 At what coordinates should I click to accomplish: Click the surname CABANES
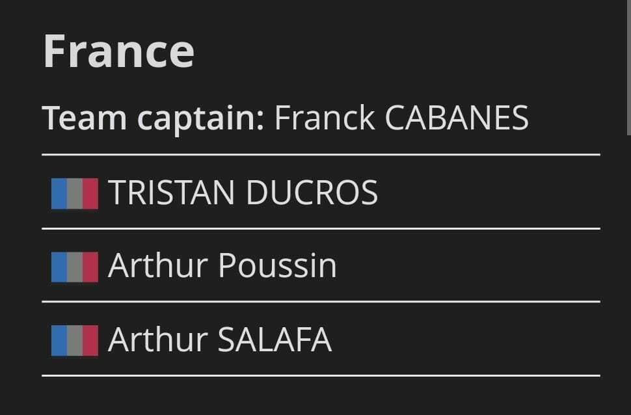coord(457,118)
